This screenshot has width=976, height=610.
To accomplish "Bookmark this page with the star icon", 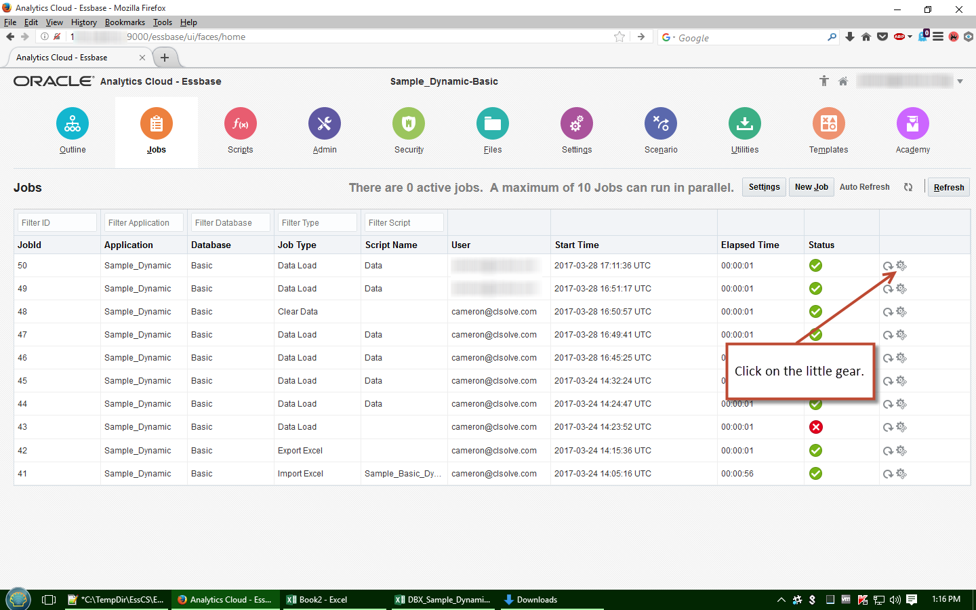I will (x=619, y=37).
